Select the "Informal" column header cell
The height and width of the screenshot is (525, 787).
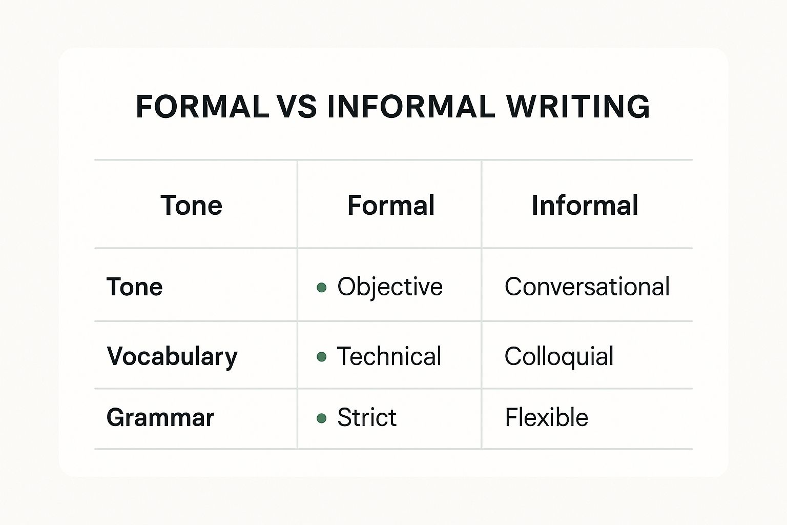click(x=585, y=206)
